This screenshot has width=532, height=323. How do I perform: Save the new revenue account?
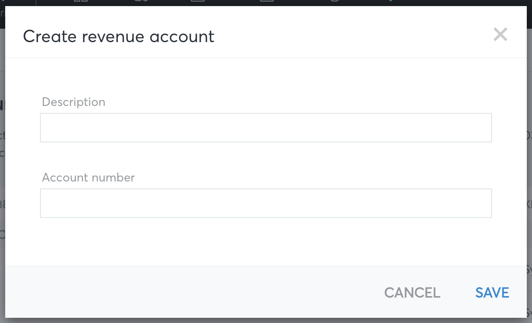(x=492, y=293)
